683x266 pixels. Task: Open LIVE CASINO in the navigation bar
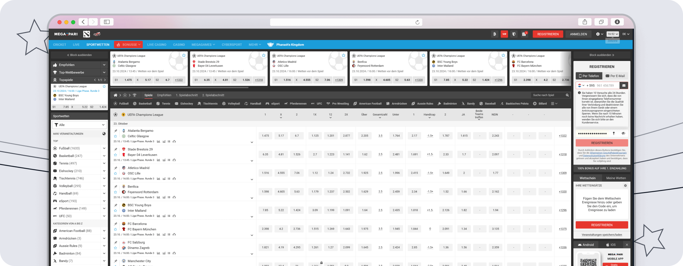point(157,45)
